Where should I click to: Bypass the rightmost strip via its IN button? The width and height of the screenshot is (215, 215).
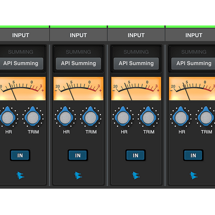click(x=193, y=155)
